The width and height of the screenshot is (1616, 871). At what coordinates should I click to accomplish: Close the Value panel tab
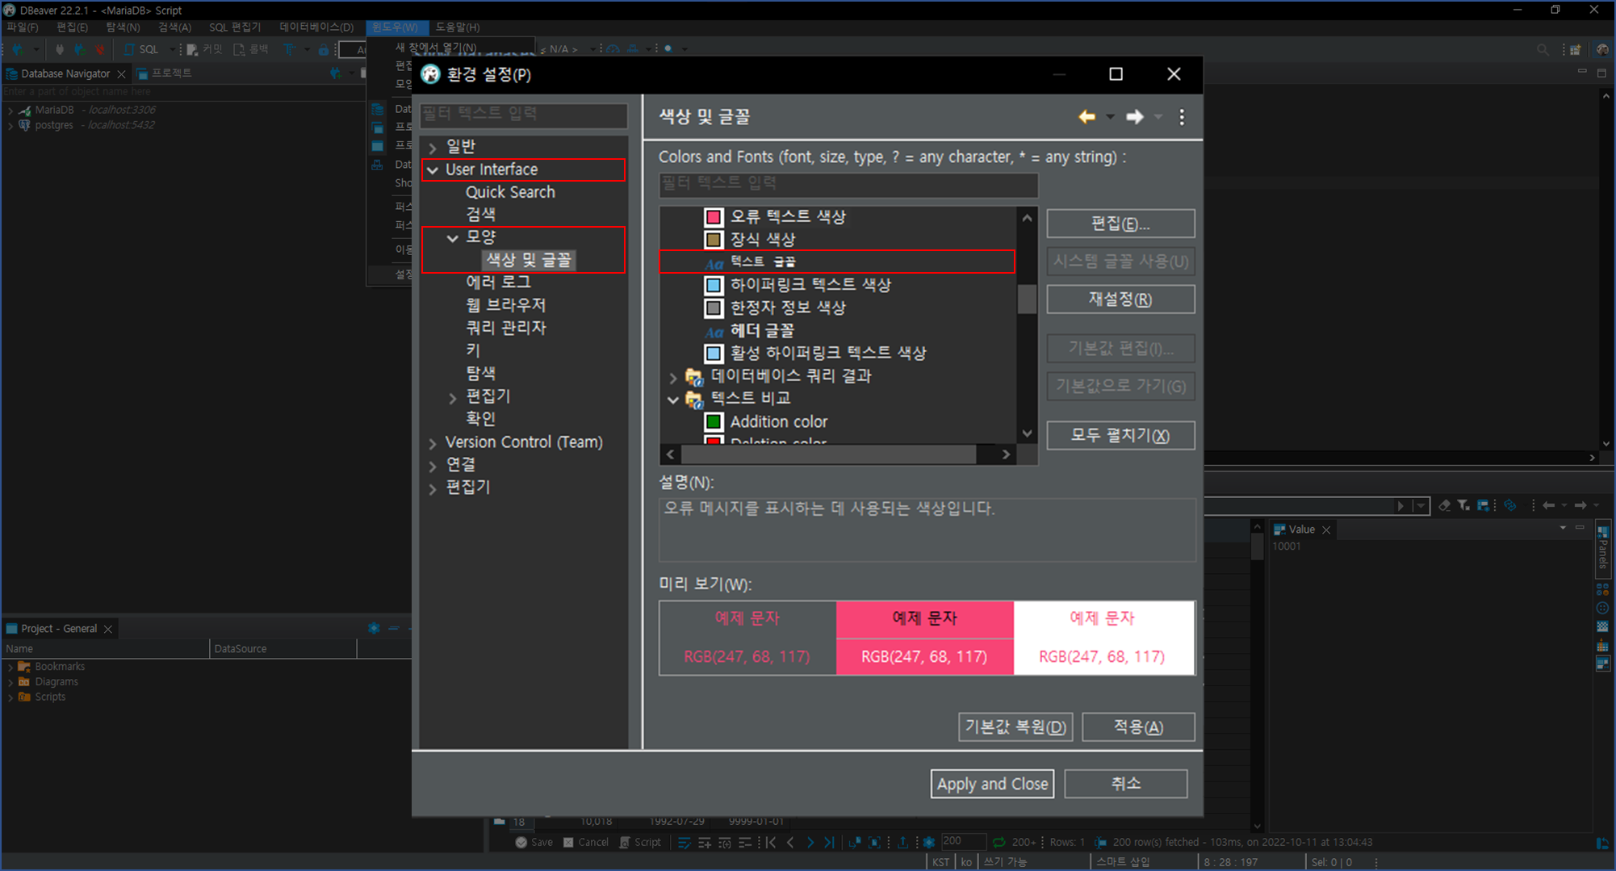(1326, 530)
